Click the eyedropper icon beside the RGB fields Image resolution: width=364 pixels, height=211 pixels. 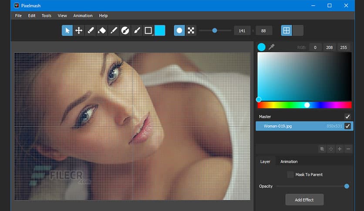point(272,47)
